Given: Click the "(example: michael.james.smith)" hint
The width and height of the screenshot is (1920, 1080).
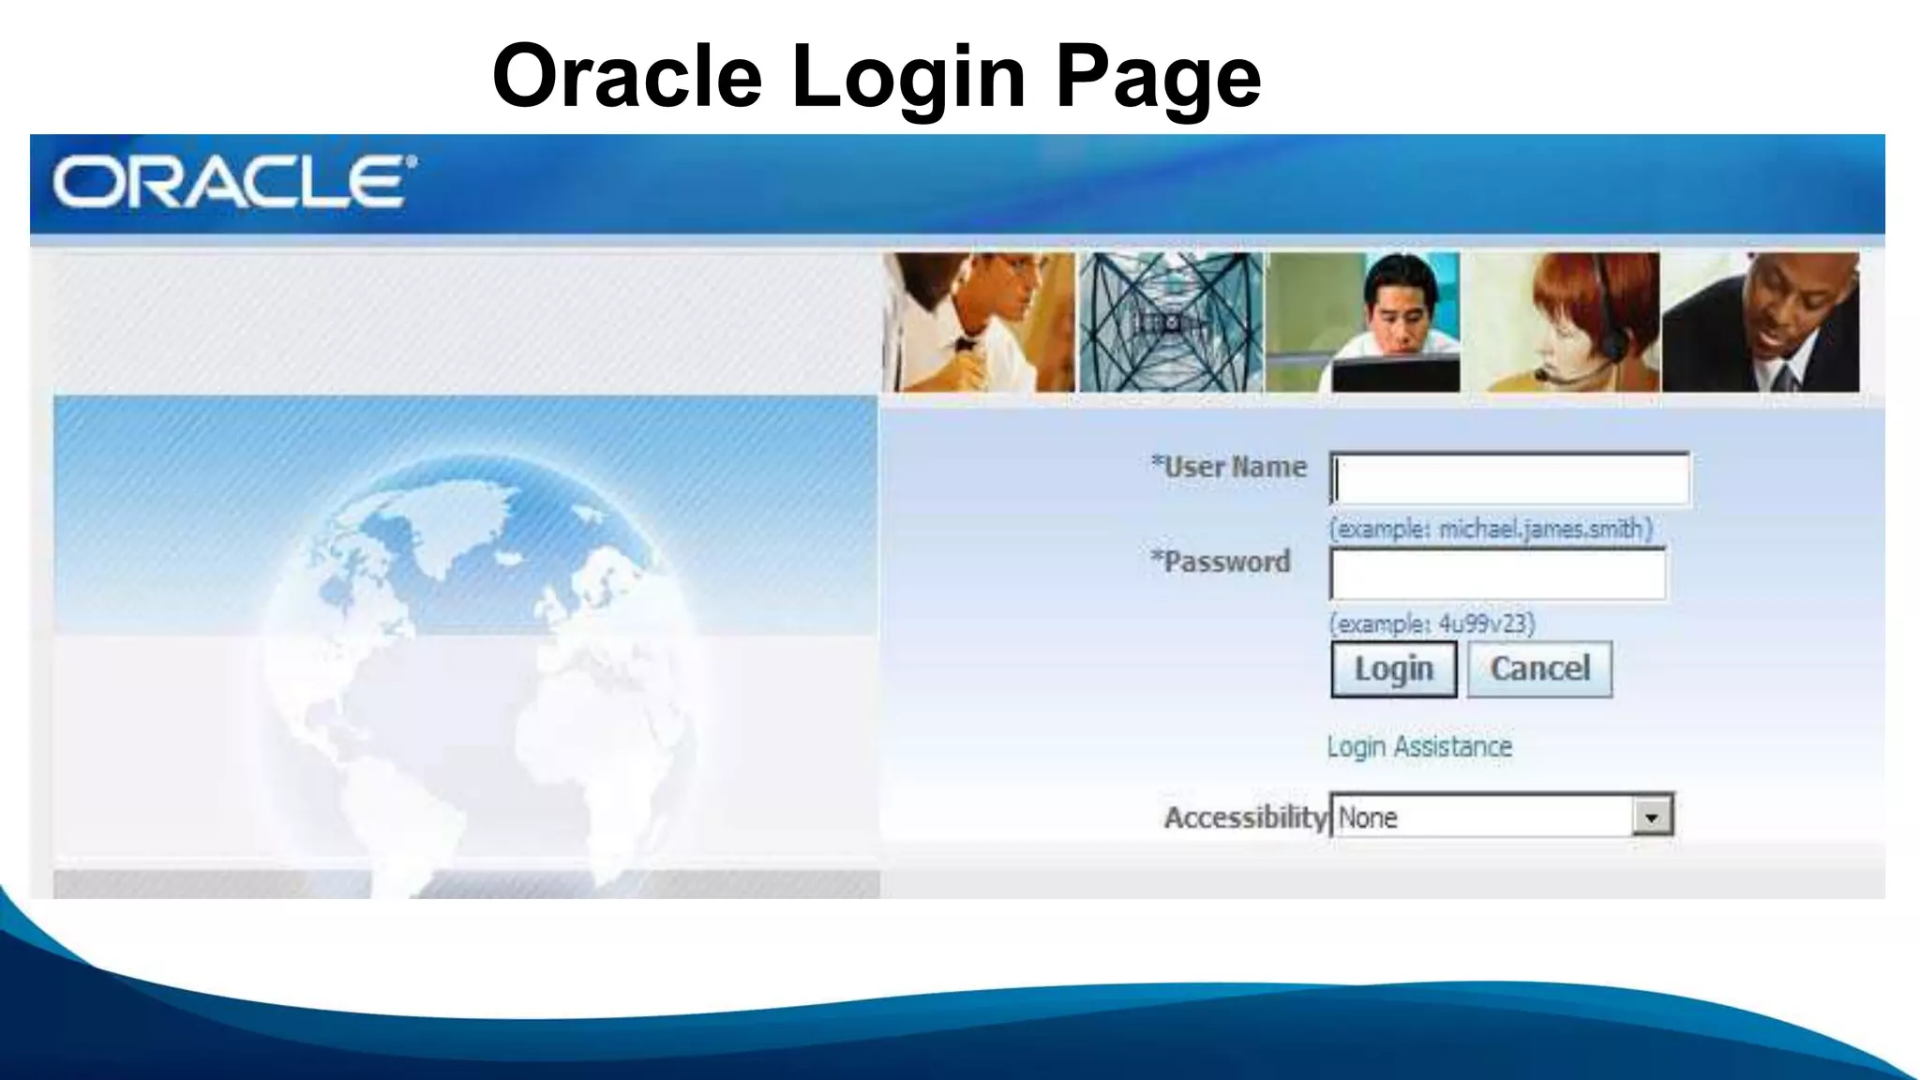Looking at the screenshot, I should (1491, 529).
